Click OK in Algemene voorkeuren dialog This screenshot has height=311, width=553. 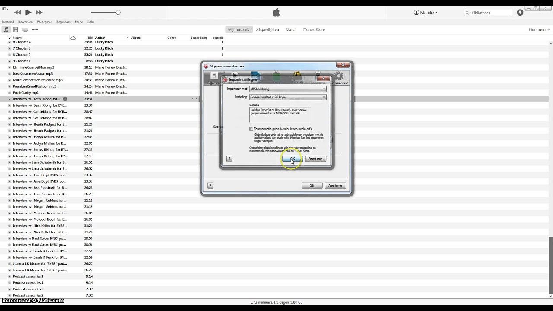312,186
